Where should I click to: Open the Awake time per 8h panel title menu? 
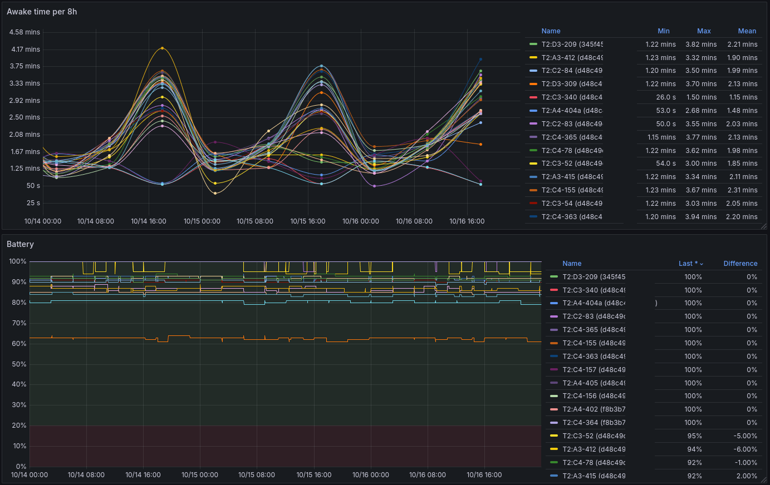(42, 12)
